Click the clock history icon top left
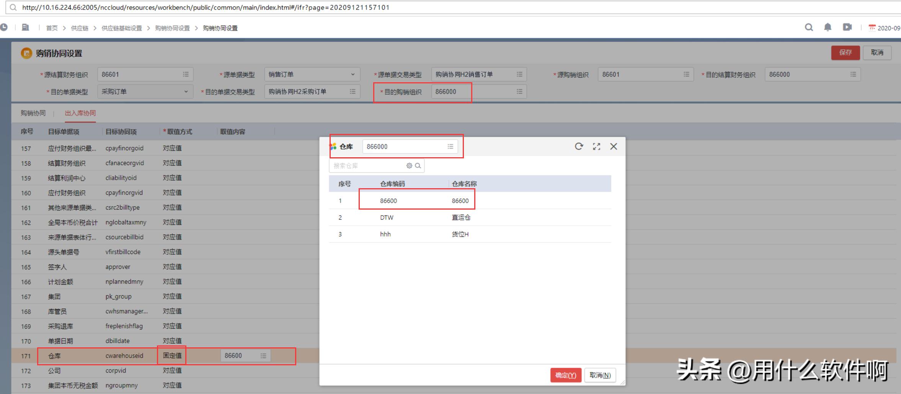The width and height of the screenshot is (901, 394). coord(5,28)
